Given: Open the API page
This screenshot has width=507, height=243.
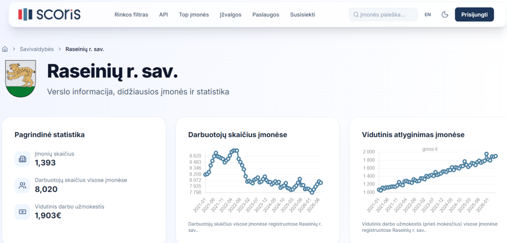Looking at the screenshot, I should click(163, 15).
